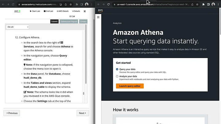221x124 pixels.
Task: Go forward in the left browser window
Action: click(8, 5)
